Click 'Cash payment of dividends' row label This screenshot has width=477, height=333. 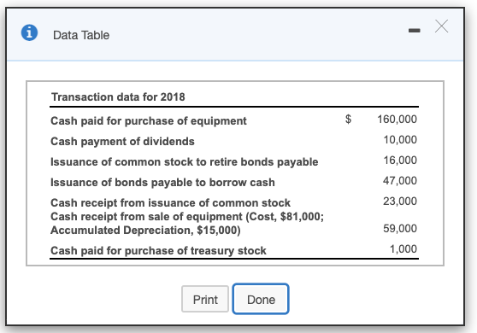tap(122, 141)
